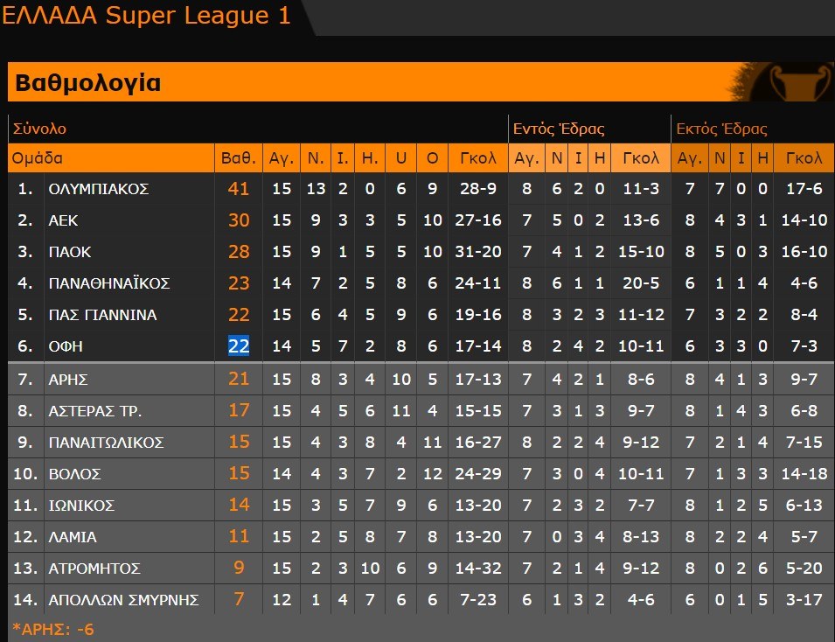Screen dimensions: 835x642
Task: Sort by the Βαθ. column header
Action: [239, 158]
